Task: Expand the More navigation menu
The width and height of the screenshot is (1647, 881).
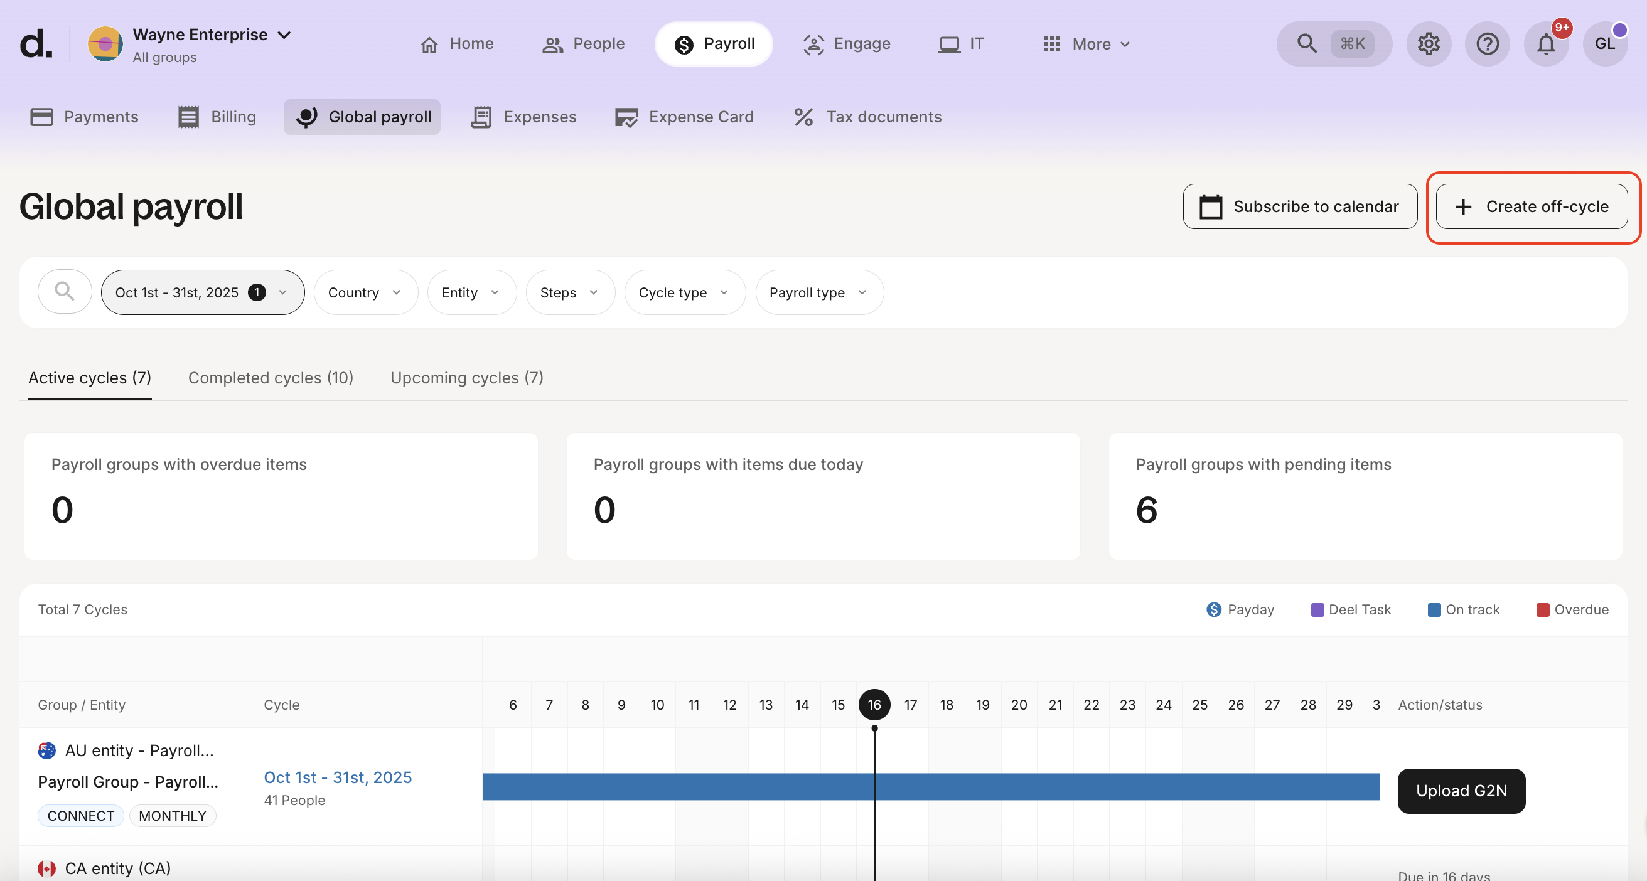Action: pos(1087,43)
